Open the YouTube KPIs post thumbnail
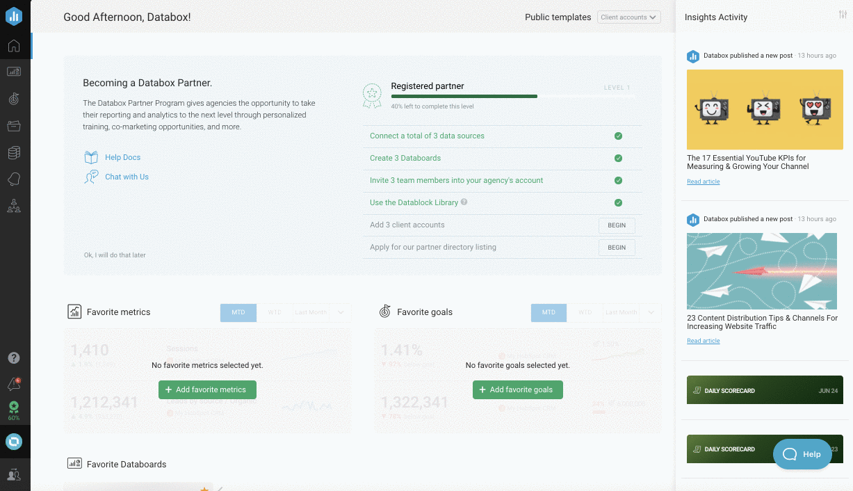This screenshot has width=853, height=491. pyautogui.click(x=765, y=109)
